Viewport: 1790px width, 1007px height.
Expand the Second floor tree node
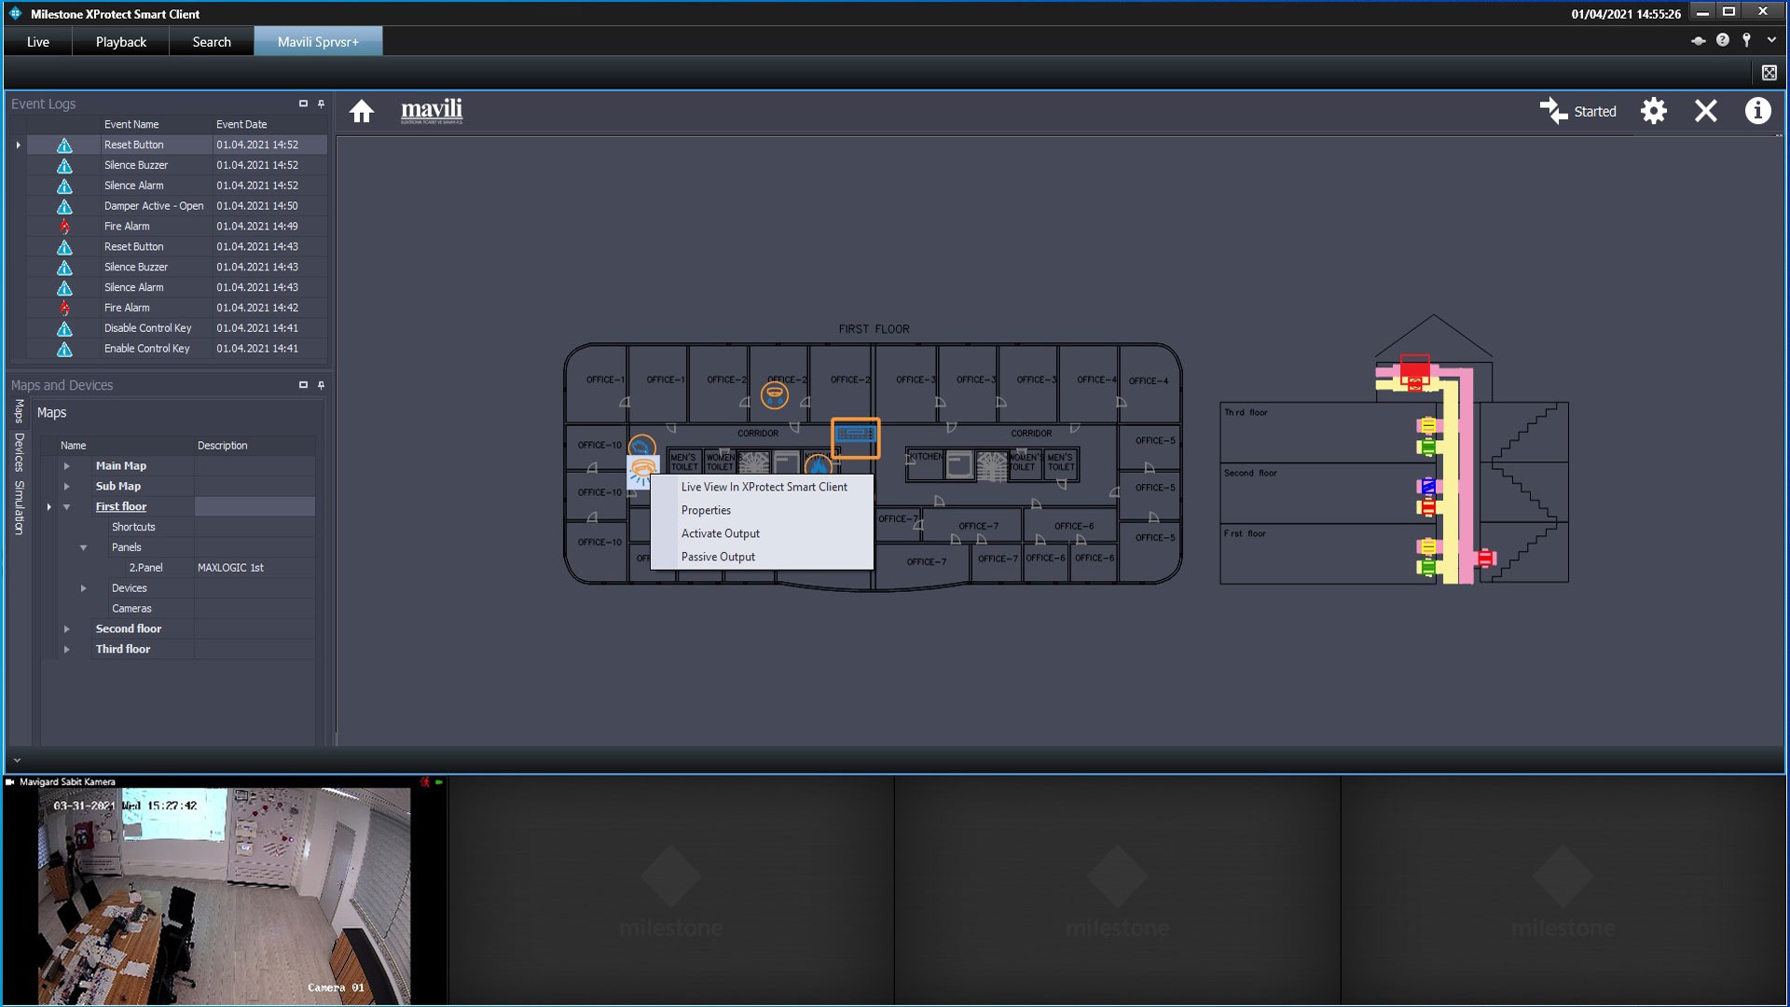pyautogui.click(x=66, y=629)
